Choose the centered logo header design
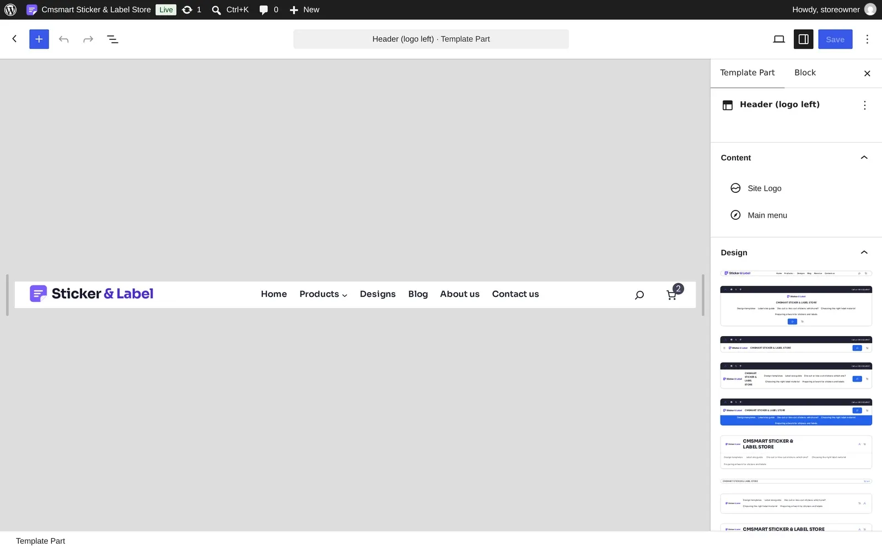 tap(796, 306)
